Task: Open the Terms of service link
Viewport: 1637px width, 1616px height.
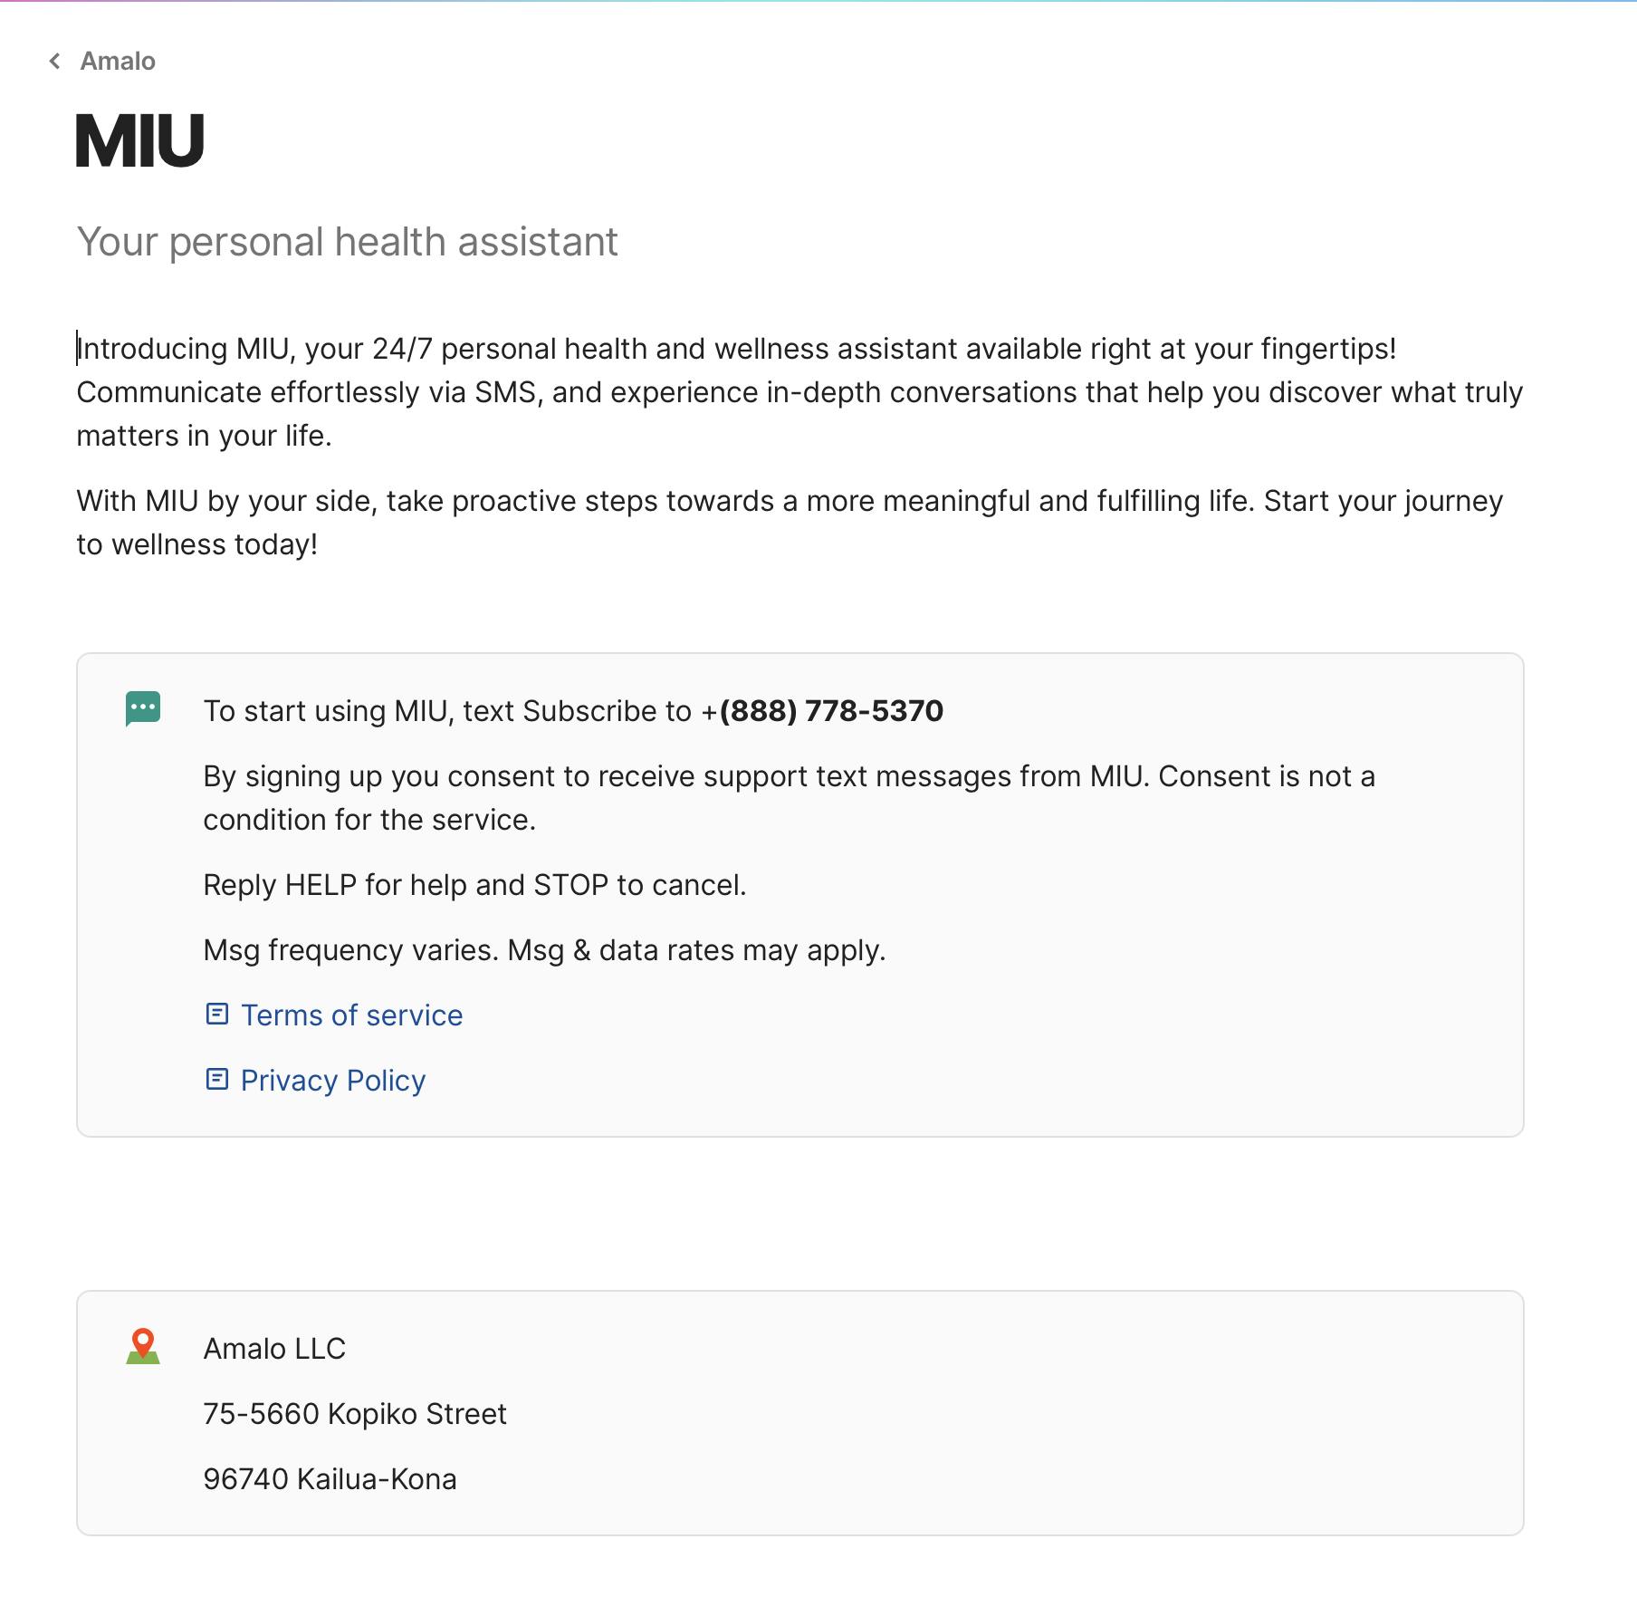Action: coord(351,1015)
